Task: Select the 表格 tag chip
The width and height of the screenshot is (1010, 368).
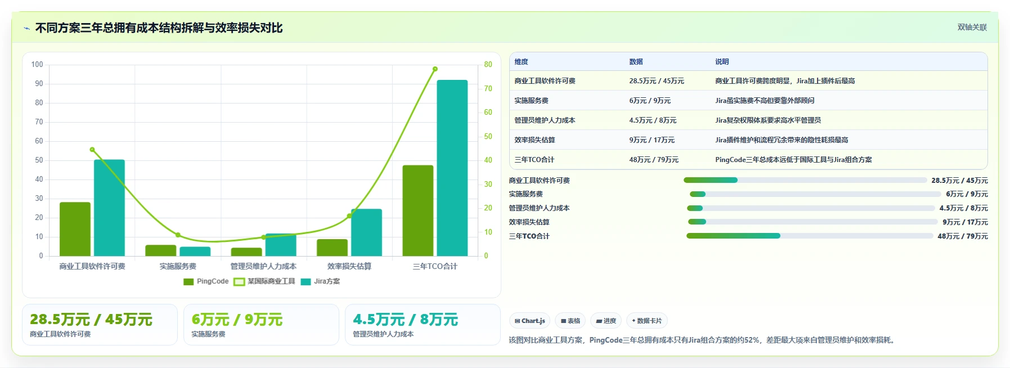Action: tap(570, 321)
